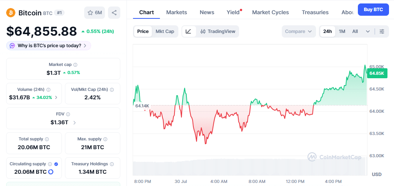Open Why is BTC's price up today
The image size is (394, 186).
click(x=48, y=46)
